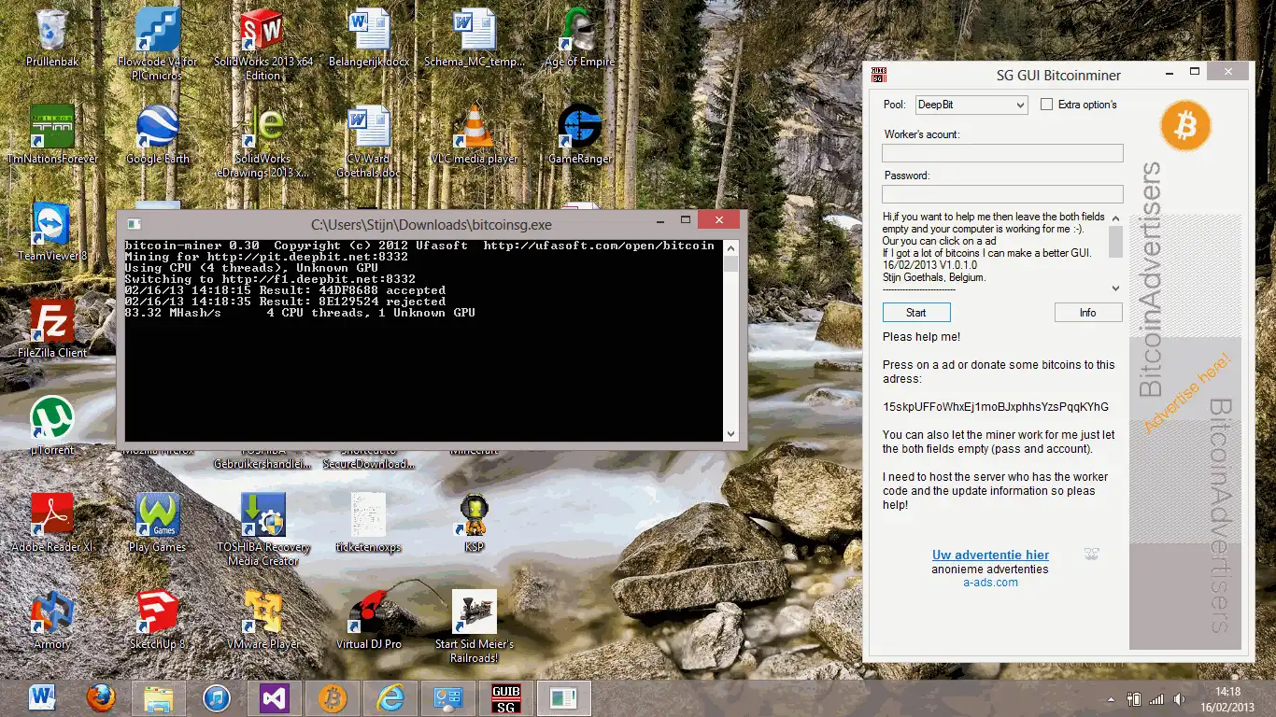The height and width of the screenshot is (717, 1276).
Task: Open the volume control in system tray
Action: pos(1181,698)
